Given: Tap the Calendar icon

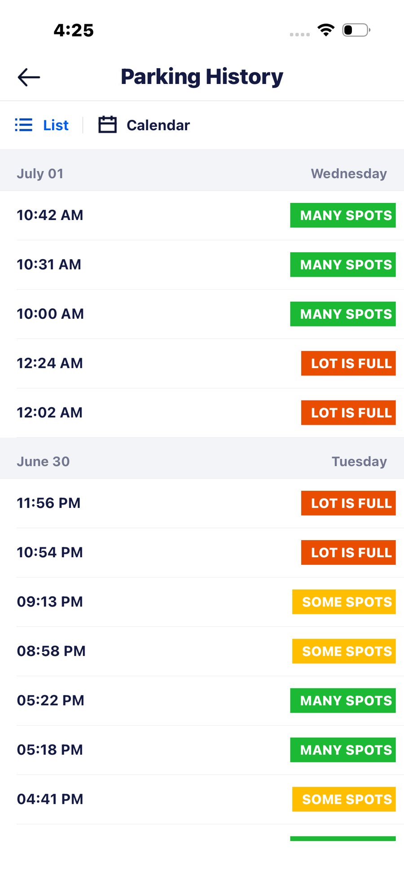Looking at the screenshot, I should (x=107, y=125).
